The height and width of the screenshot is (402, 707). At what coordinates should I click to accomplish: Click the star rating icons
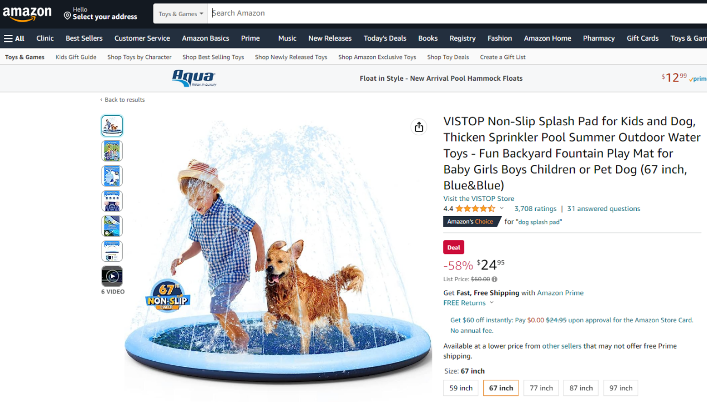coord(475,209)
